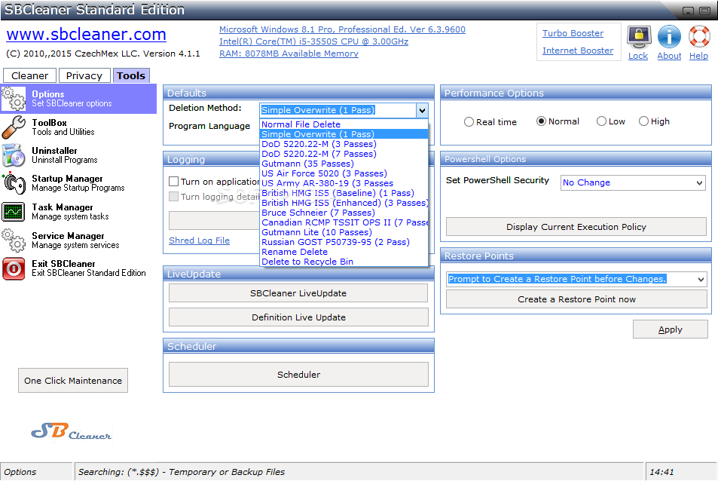Choose Rename Delete method

click(x=344, y=252)
